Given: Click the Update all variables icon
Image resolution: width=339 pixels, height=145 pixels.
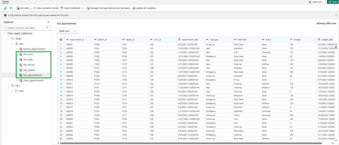Looking at the screenshot, I should (133, 8).
